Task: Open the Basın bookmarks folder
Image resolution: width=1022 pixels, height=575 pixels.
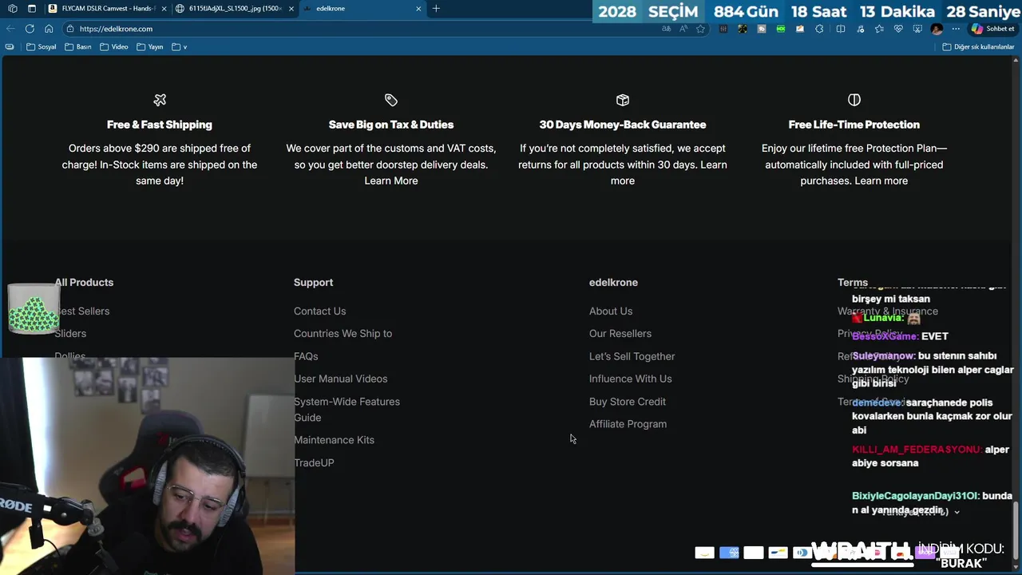Action: coord(78,47)
